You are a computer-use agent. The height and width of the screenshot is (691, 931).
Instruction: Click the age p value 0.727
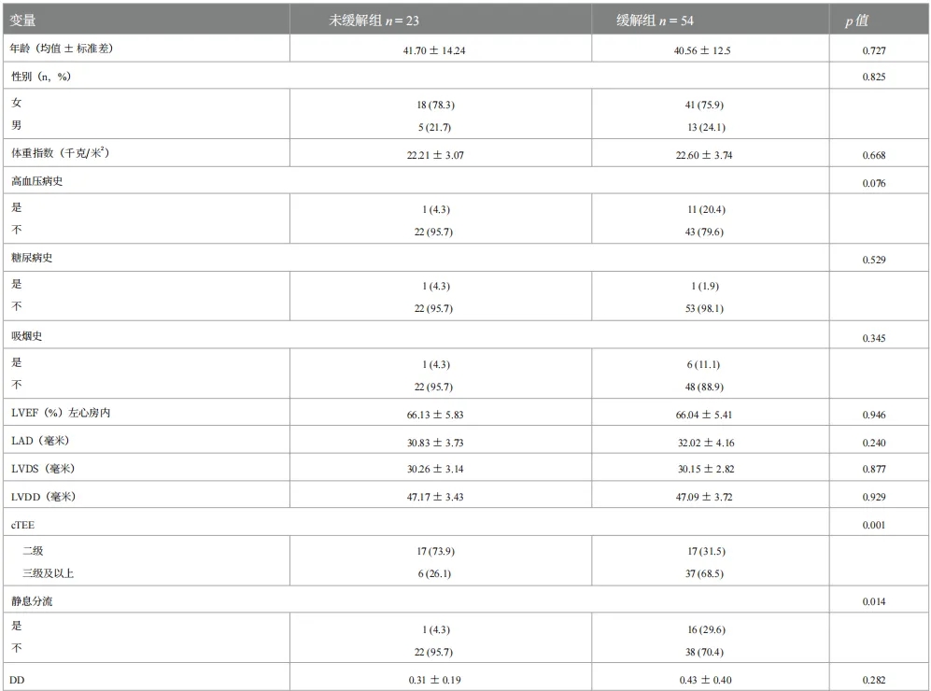(x=874, y=49)
